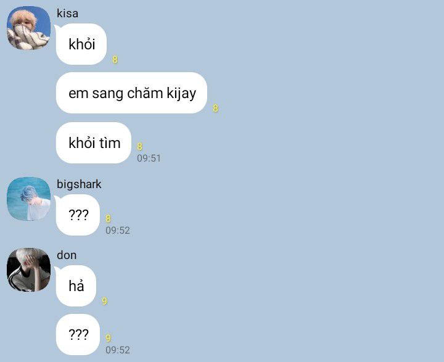Click unread count beside 'em sang chăm kijay'
This screenshot has height=362, width=444.
[x=215, y=108]
